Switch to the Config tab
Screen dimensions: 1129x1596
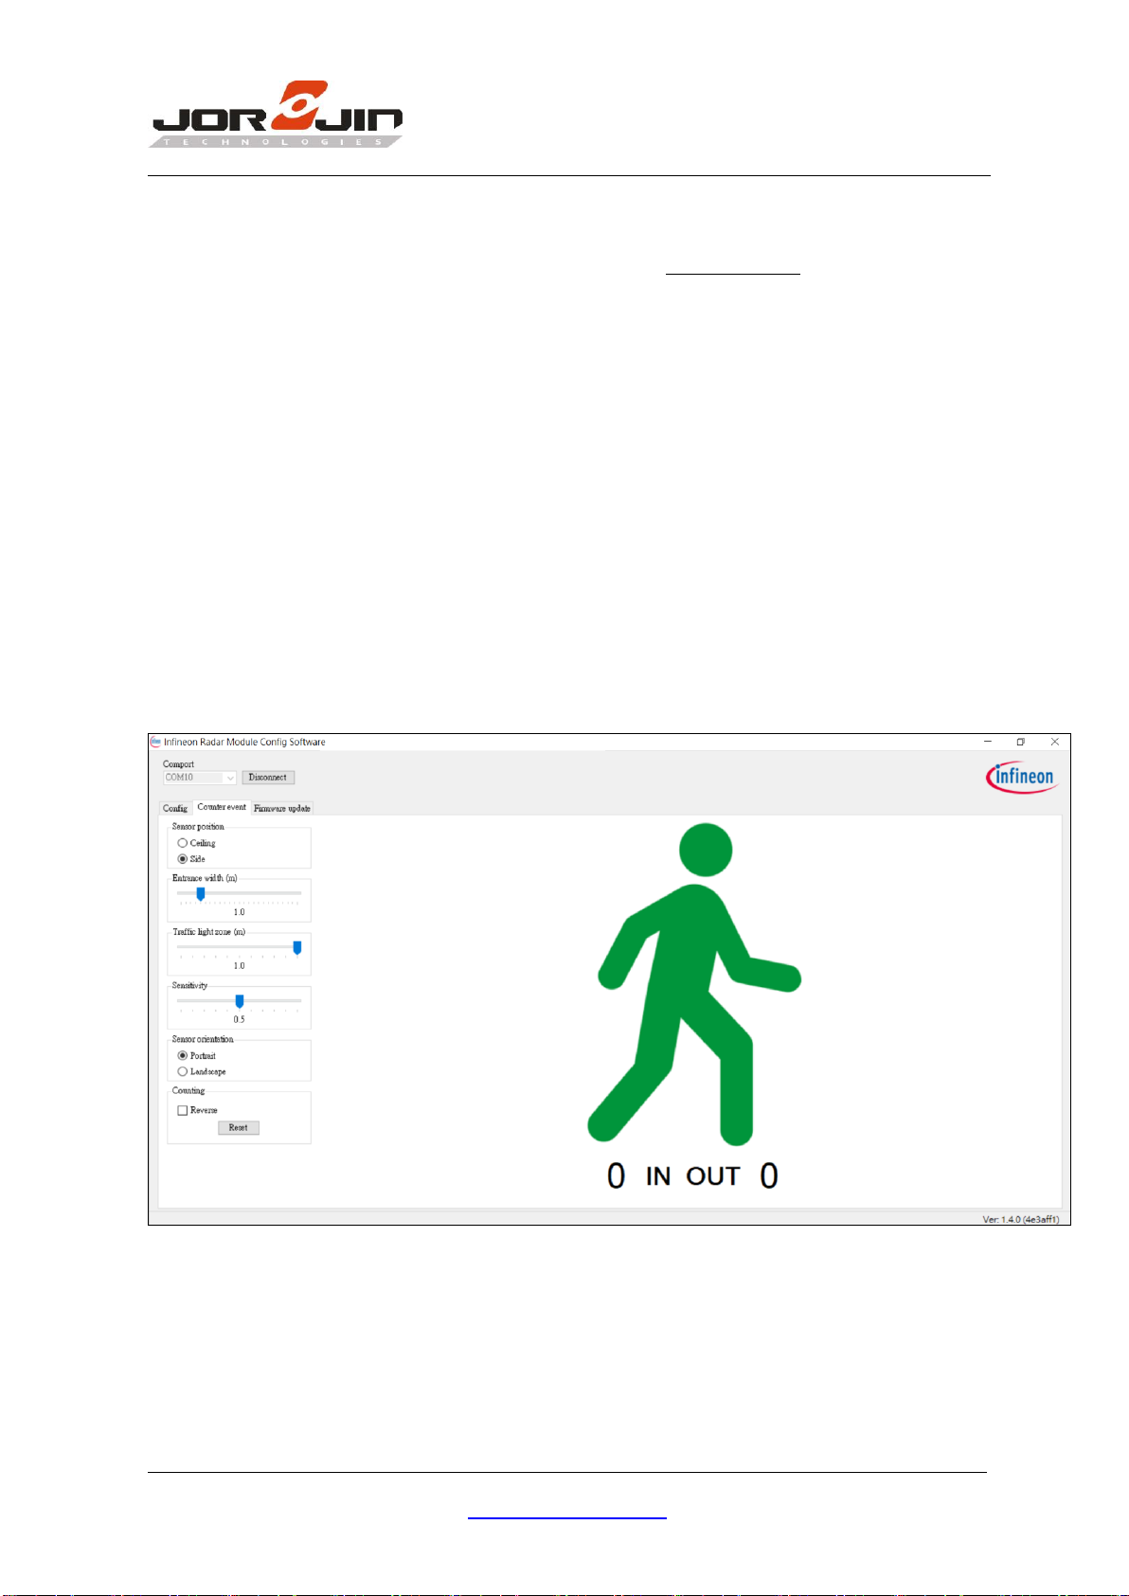[175, 808]
